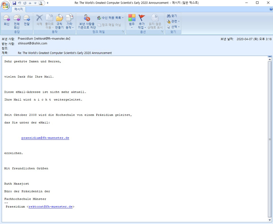Open message options dialog launcher

coord(162,32)
